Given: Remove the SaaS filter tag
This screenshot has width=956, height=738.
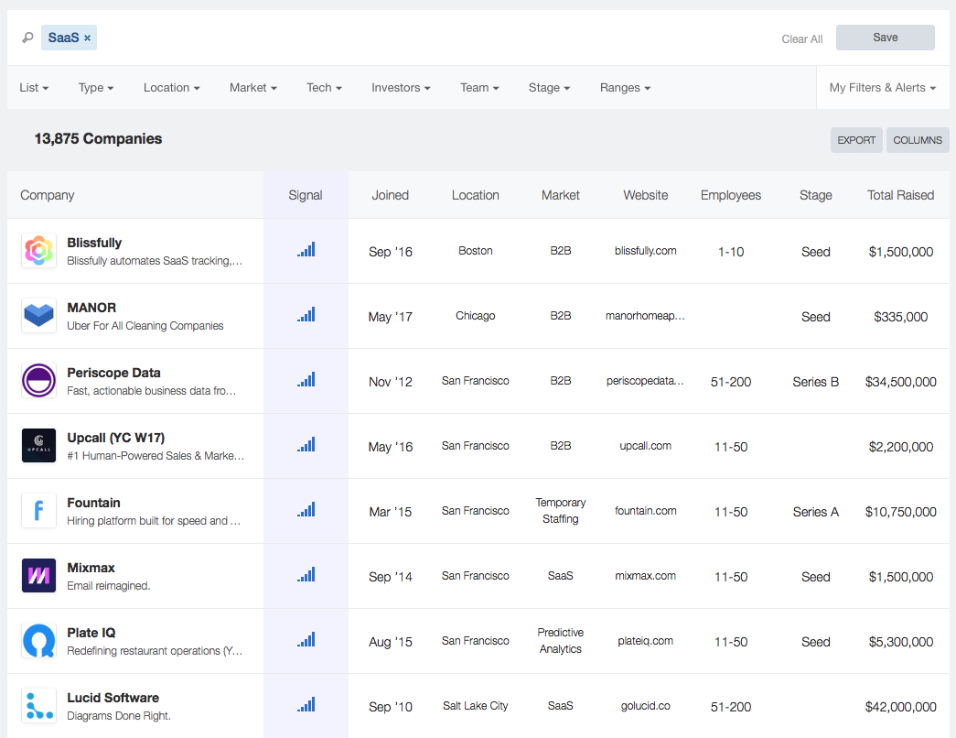Looking at the screenshot, I should 88,38.
